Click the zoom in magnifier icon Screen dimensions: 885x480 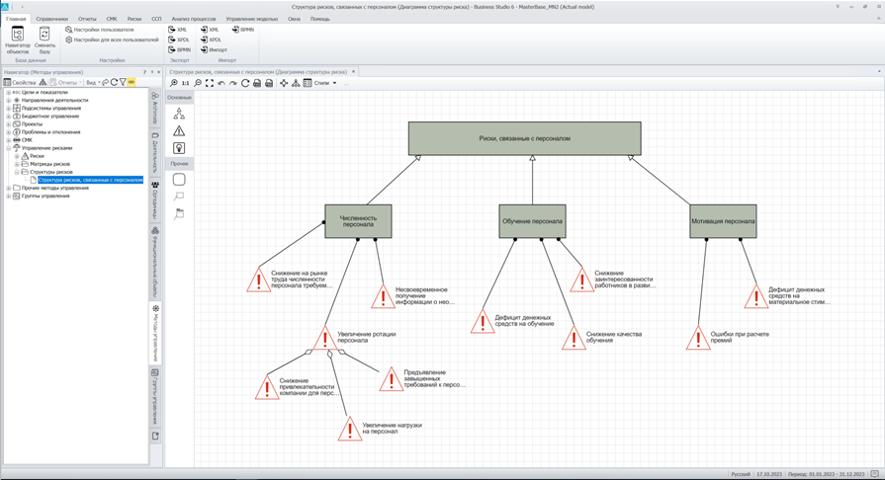pyautogui.click(x=174, y=83)
